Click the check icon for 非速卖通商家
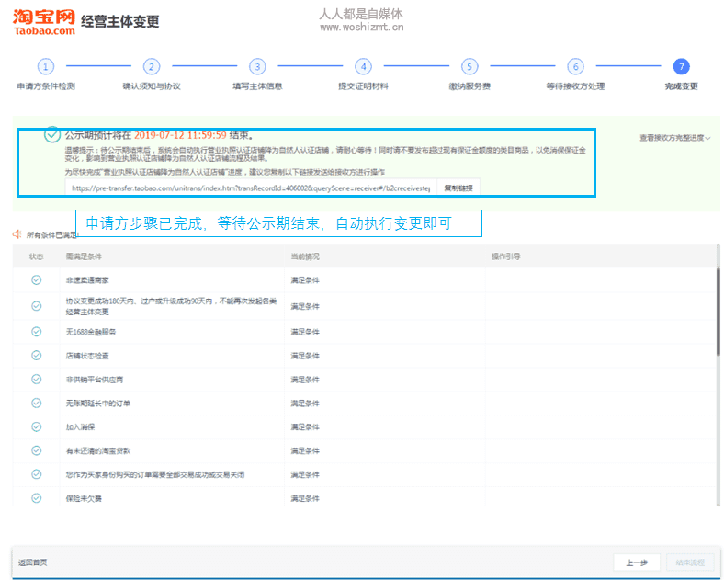The width and height of the screenshot is (724, 580). (37, 279)
